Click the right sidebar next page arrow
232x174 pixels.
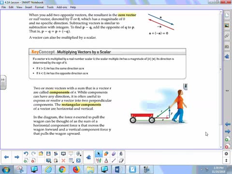(228, 131)
